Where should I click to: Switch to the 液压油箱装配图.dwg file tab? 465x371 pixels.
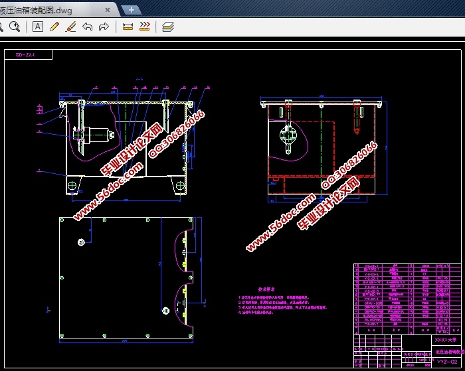[46, 10]
